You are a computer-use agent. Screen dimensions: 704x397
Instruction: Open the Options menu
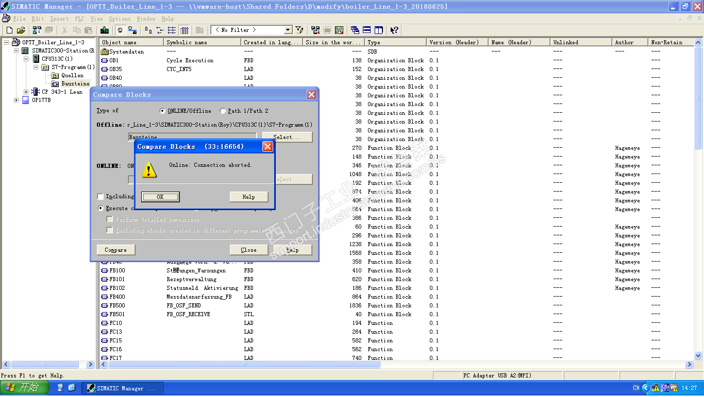pyautogui.click(x=120, y=19)
